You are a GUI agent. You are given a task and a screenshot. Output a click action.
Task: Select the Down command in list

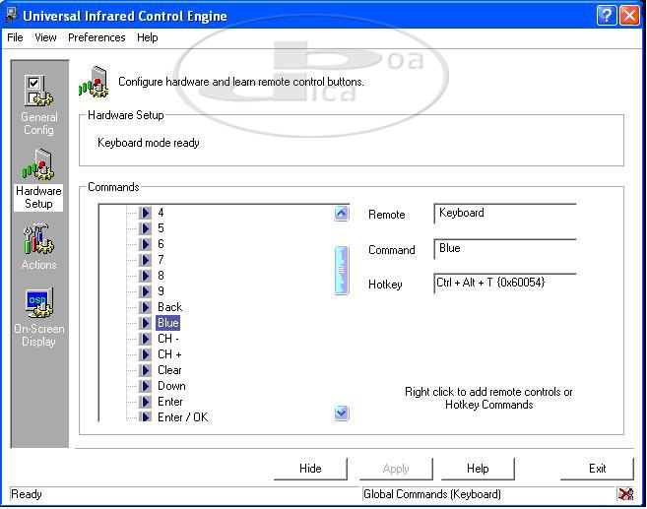click(171, 386)
